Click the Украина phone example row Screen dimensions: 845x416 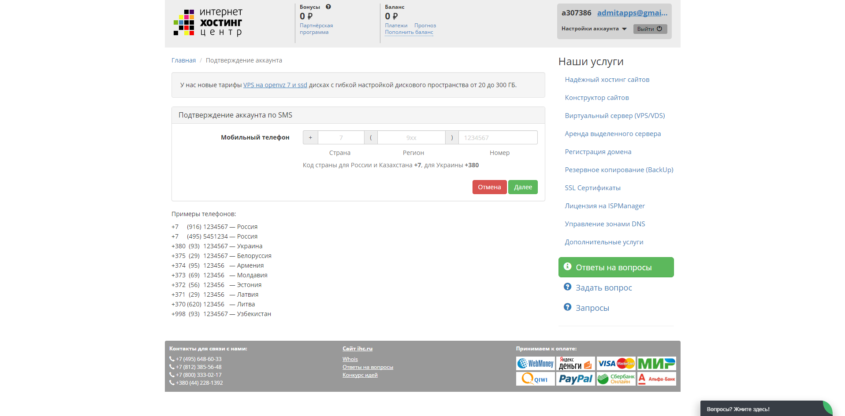click(x=217, y=246)
